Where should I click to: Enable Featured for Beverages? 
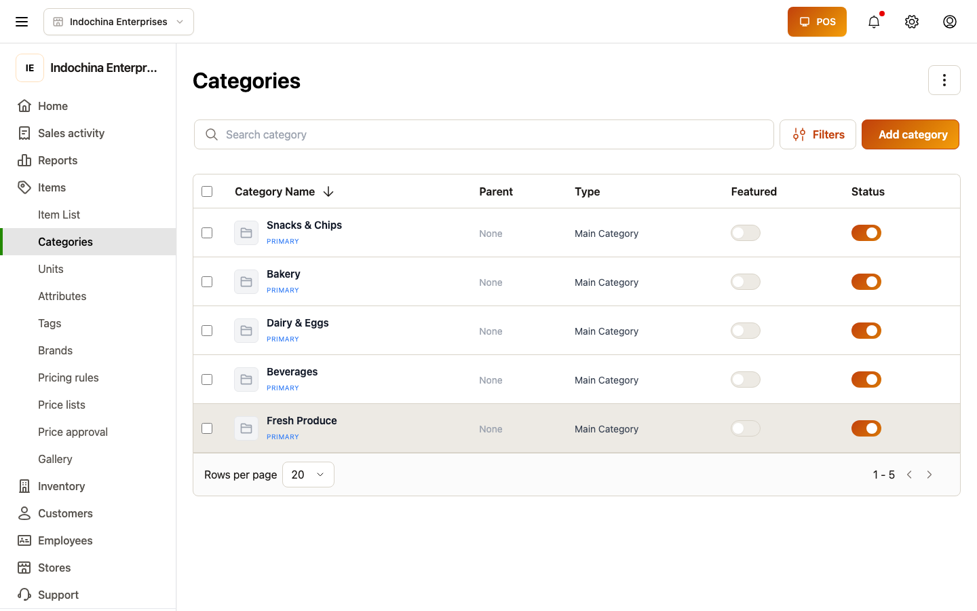pos(746,379)
